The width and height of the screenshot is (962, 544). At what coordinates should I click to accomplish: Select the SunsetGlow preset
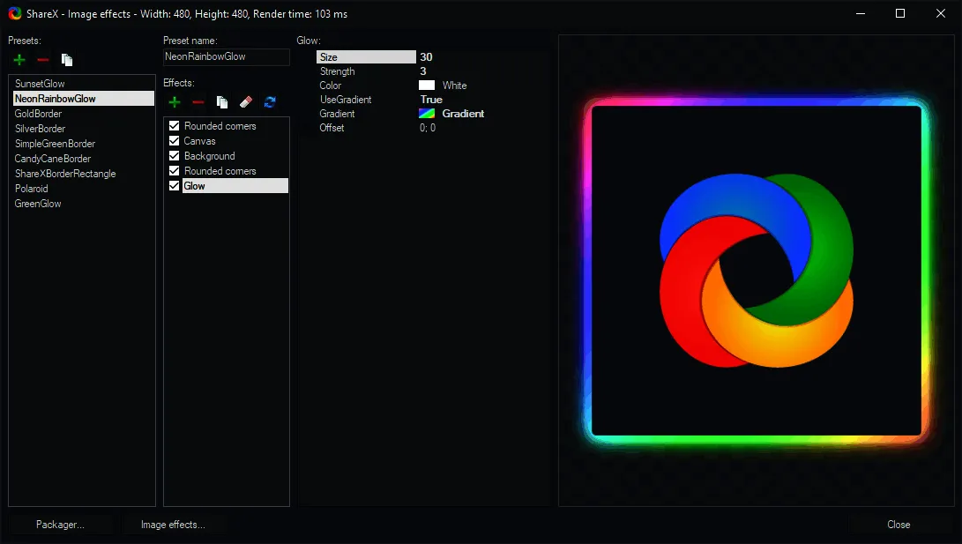click(x=40, y=84)
